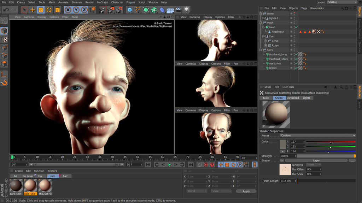
Task: Activate the Move tool
Action: (33, 10)
